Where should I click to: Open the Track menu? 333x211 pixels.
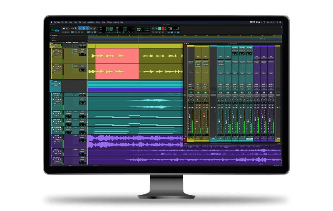(75, 22)
